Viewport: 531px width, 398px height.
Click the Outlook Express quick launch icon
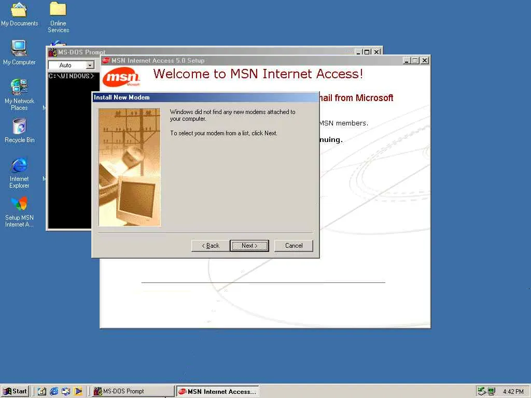pos(66,392)
